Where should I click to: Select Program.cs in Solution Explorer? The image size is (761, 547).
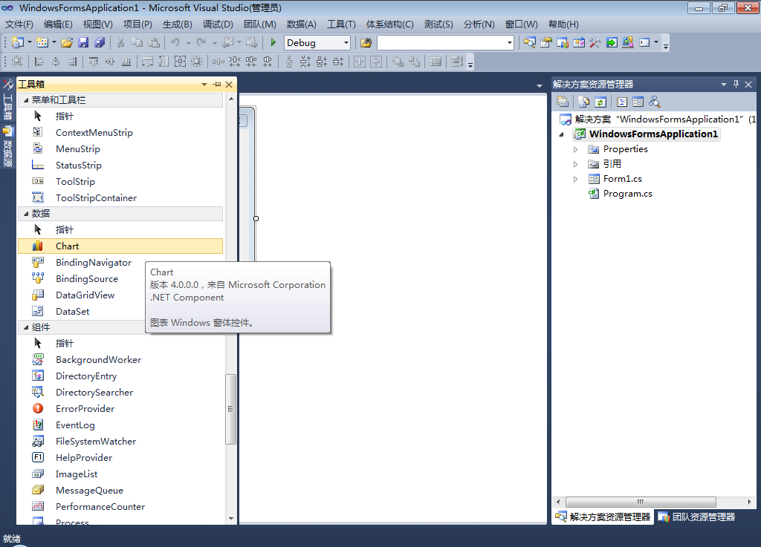pyautogui.click(x=627, y=194)
